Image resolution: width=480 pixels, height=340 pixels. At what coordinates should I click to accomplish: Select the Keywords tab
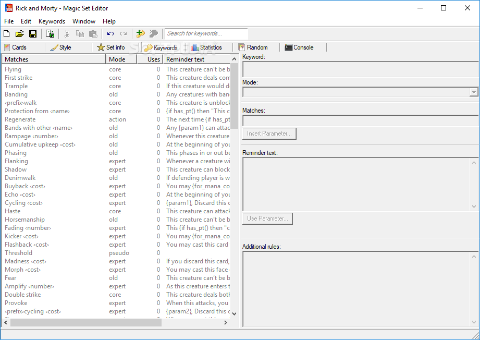pyautogui.click(x=161, y=48)
